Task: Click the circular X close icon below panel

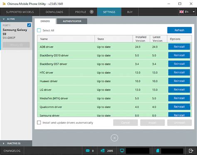Action: [114, 138]
